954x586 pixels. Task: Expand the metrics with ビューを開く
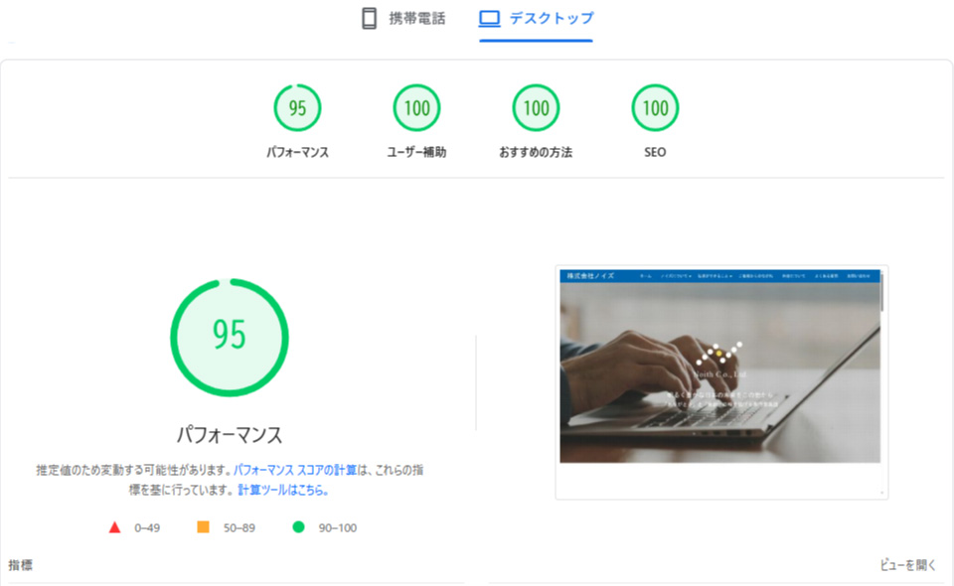coord(908,565)
